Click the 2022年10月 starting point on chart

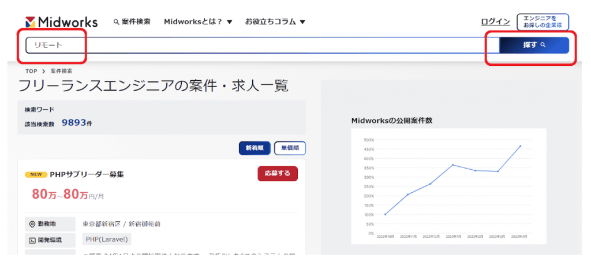[385, 214]
